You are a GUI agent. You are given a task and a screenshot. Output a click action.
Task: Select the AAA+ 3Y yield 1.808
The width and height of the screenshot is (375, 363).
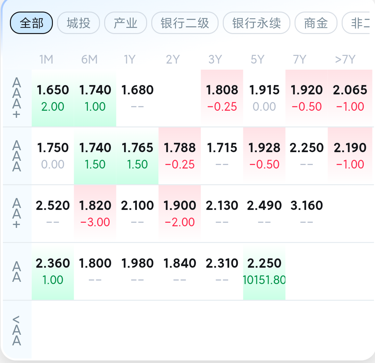coord(222,98)
